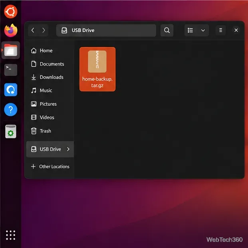Open the Files app from the dock
Image resolution: width=248 pixels, height=248 pixels.
[x=11, y=50]
